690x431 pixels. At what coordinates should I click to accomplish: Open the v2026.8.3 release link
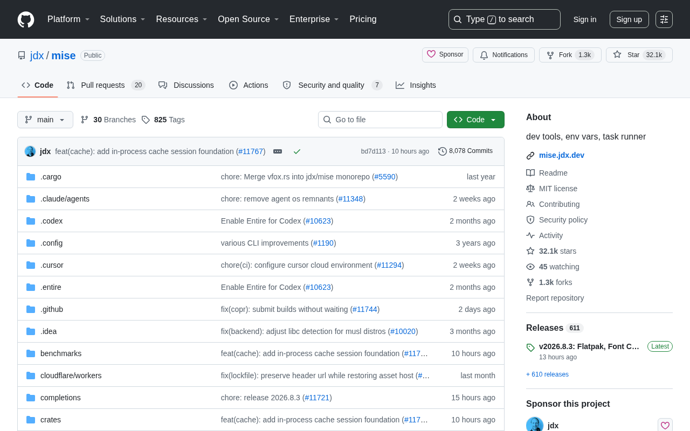589,346
